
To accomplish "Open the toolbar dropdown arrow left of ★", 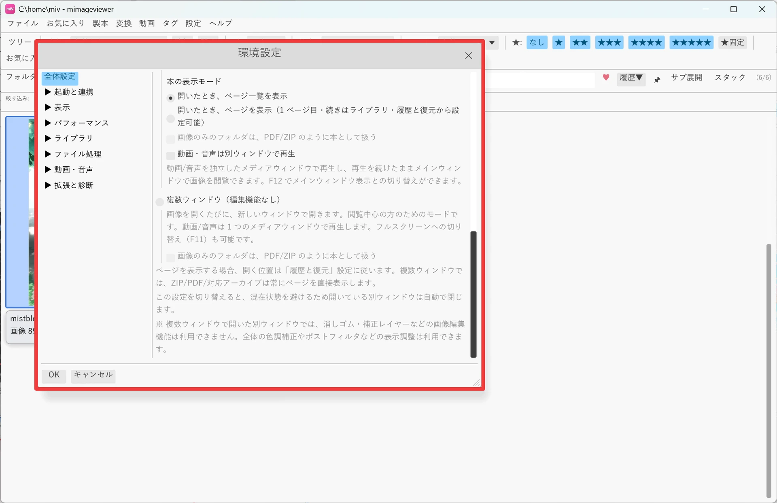I will click(x=492, y=42).
